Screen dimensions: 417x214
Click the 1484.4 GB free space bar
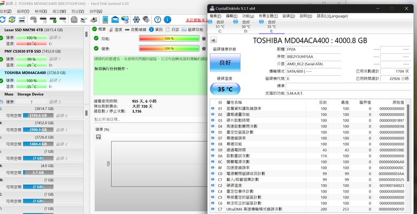click(x=38, y=144)
